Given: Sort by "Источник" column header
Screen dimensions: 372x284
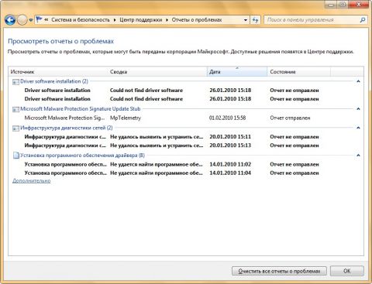Looking at the screenshot, I should pyautogui.click(x=58, y=72).
